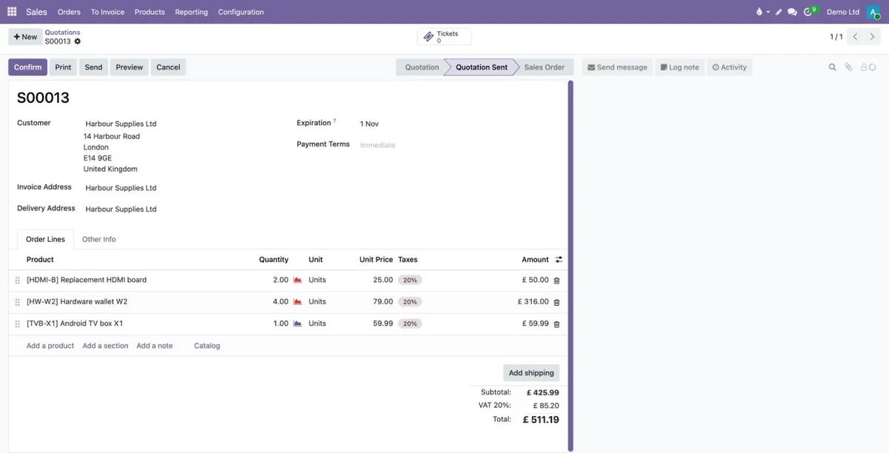Click the pencil edit icon in navbar

[x=779, y=12]
